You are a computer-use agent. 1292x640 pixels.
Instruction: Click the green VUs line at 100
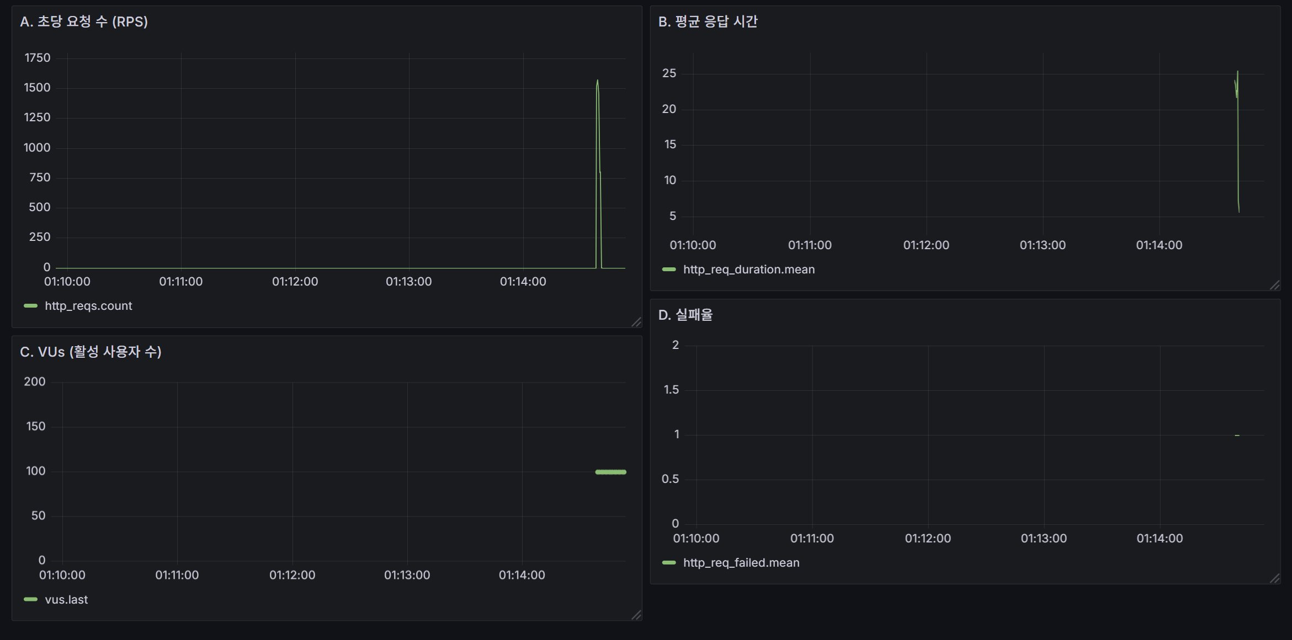click(x=610, y=472)
